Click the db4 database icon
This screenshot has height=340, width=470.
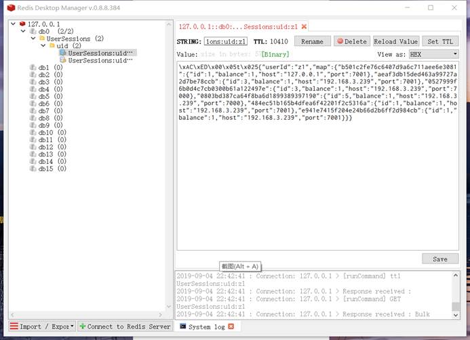tap(33, 89)
